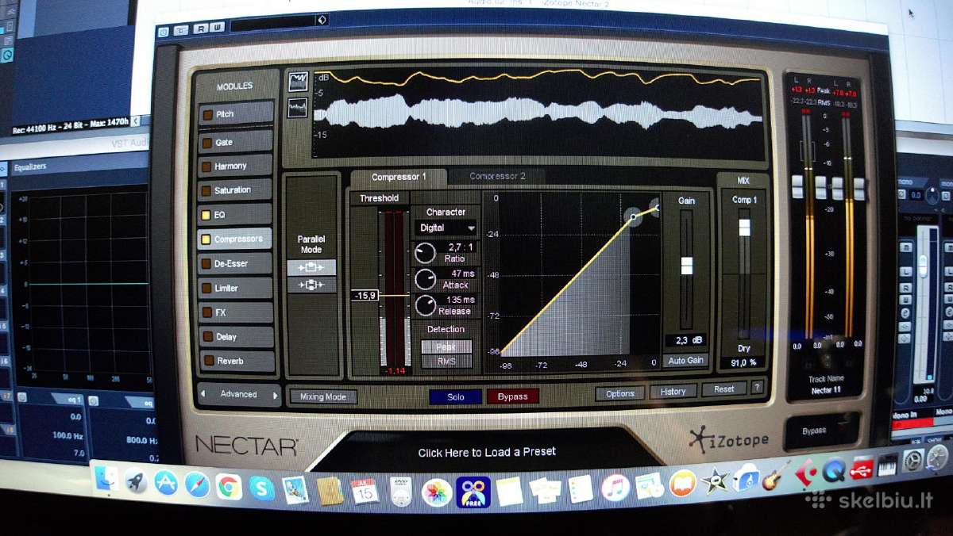Set detection mode to RMS
Screen dimensions: 953x536
(446, 362)
